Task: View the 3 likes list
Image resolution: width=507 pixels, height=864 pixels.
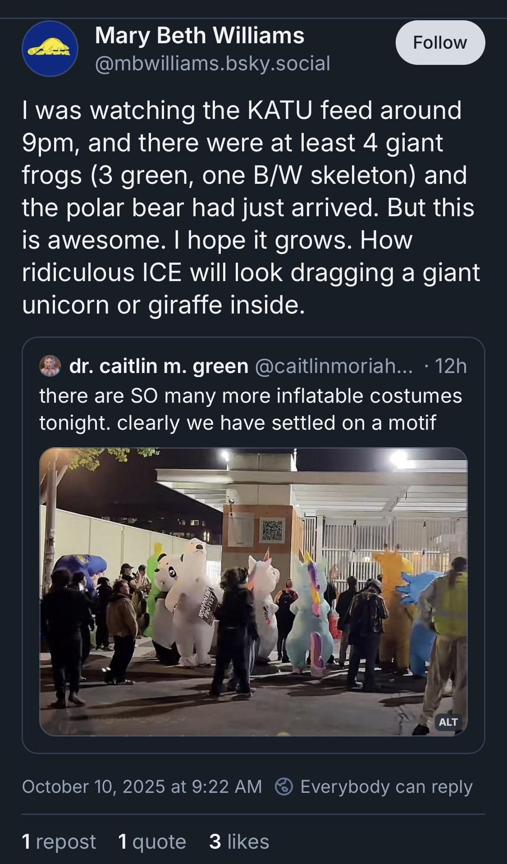Action: pyautogui.click(x=239, y=841)
